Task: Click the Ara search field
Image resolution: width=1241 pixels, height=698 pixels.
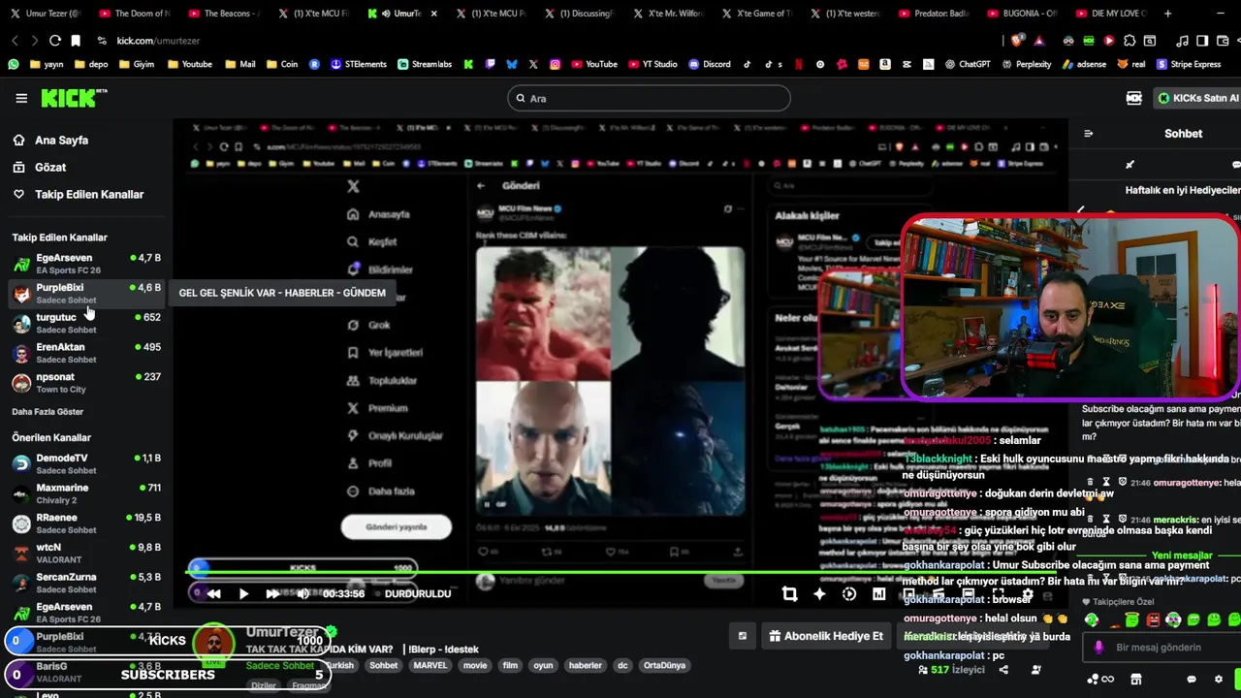Action: click(x=649, y=98)
